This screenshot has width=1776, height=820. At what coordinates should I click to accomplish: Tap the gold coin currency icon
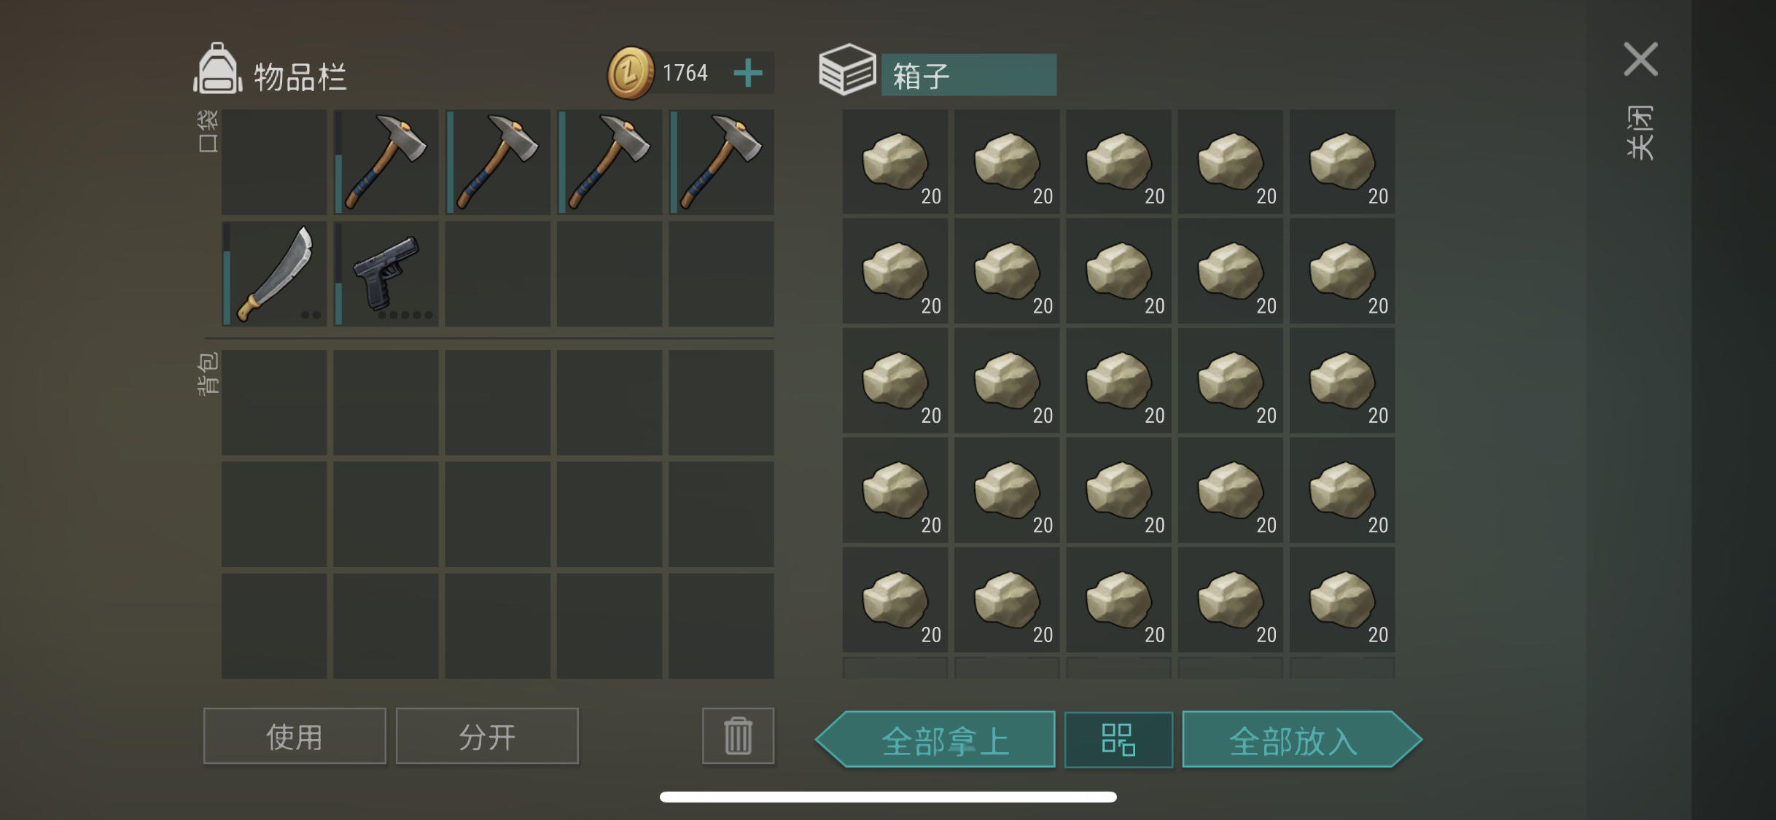point(631,73)
